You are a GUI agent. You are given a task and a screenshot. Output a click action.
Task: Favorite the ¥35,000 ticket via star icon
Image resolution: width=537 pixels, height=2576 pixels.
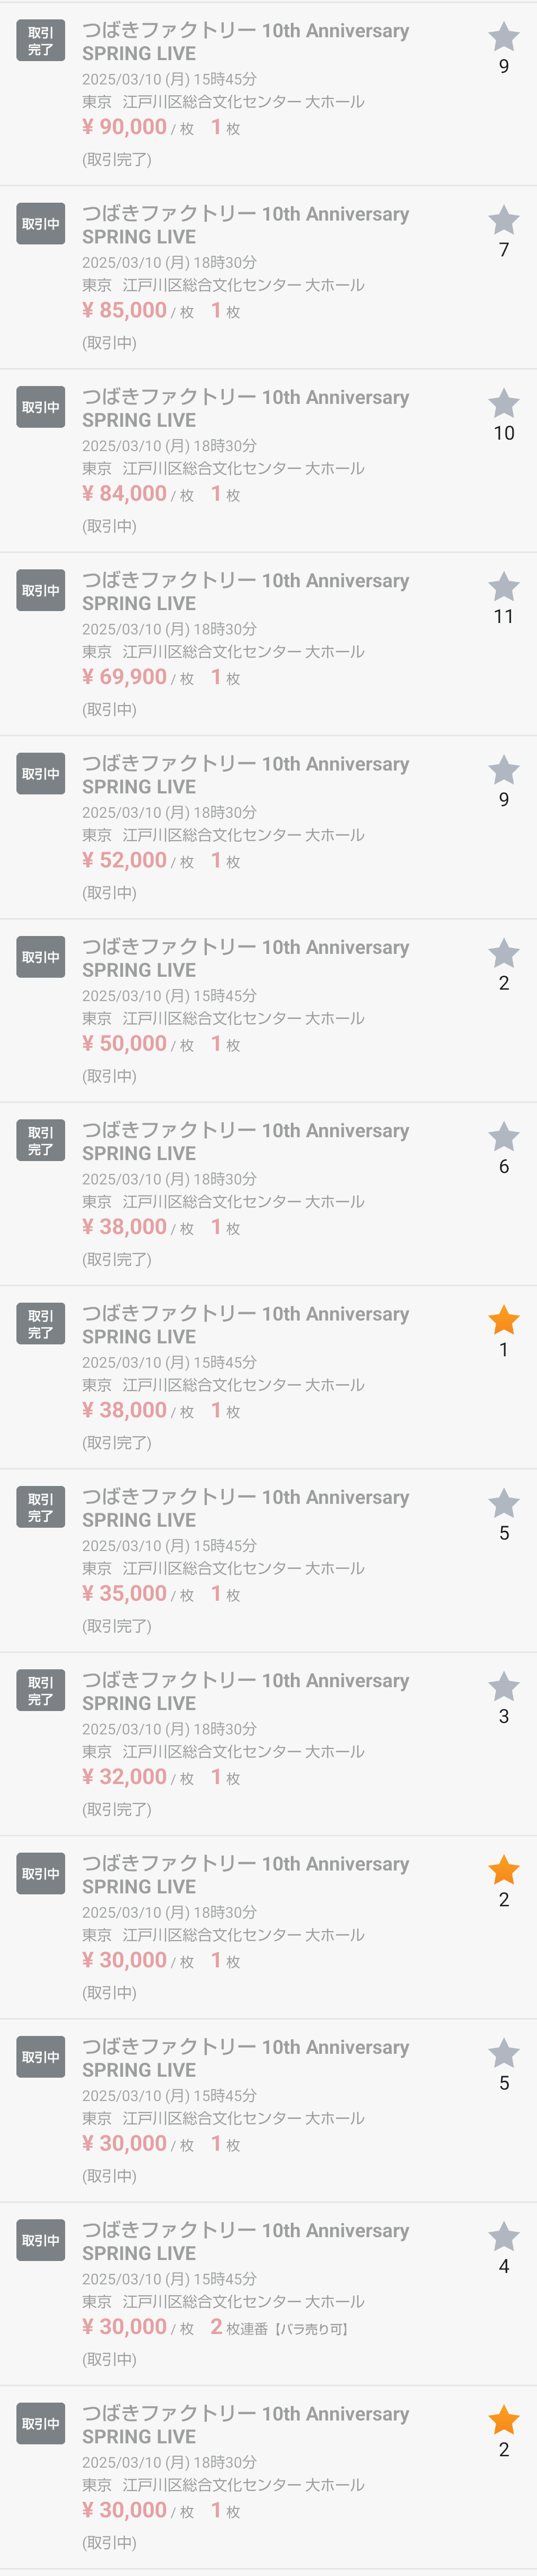[503, 1504]
